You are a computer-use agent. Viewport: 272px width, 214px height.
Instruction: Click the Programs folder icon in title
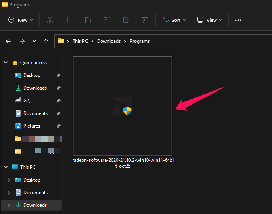(5, 4)
